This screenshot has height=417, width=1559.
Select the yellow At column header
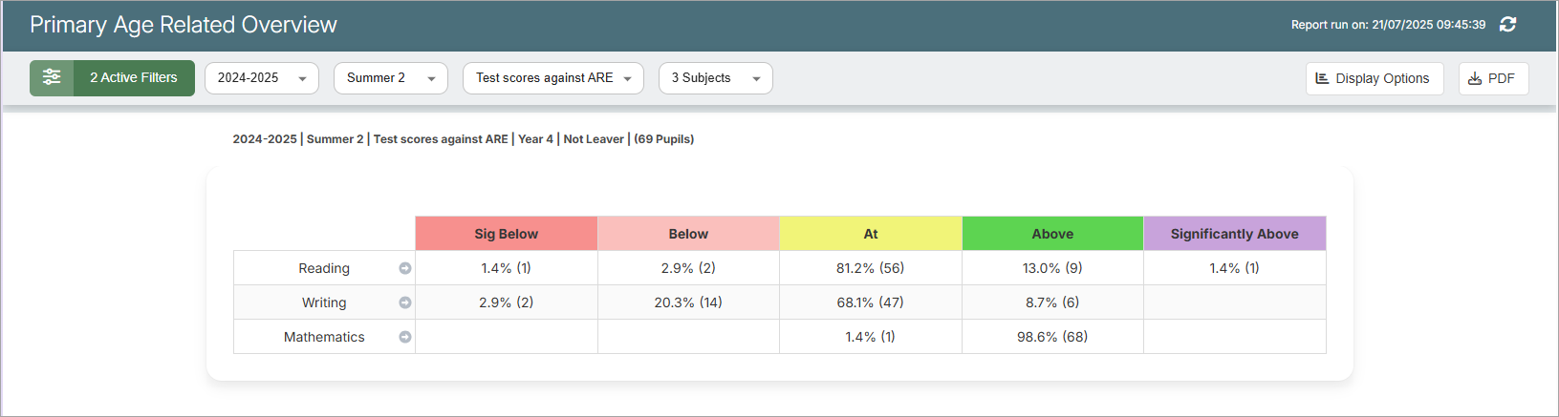tap(870, 234)
